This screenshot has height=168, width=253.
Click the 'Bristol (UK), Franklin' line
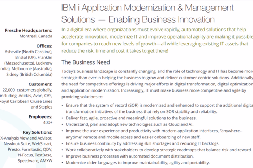coord(34,57)
